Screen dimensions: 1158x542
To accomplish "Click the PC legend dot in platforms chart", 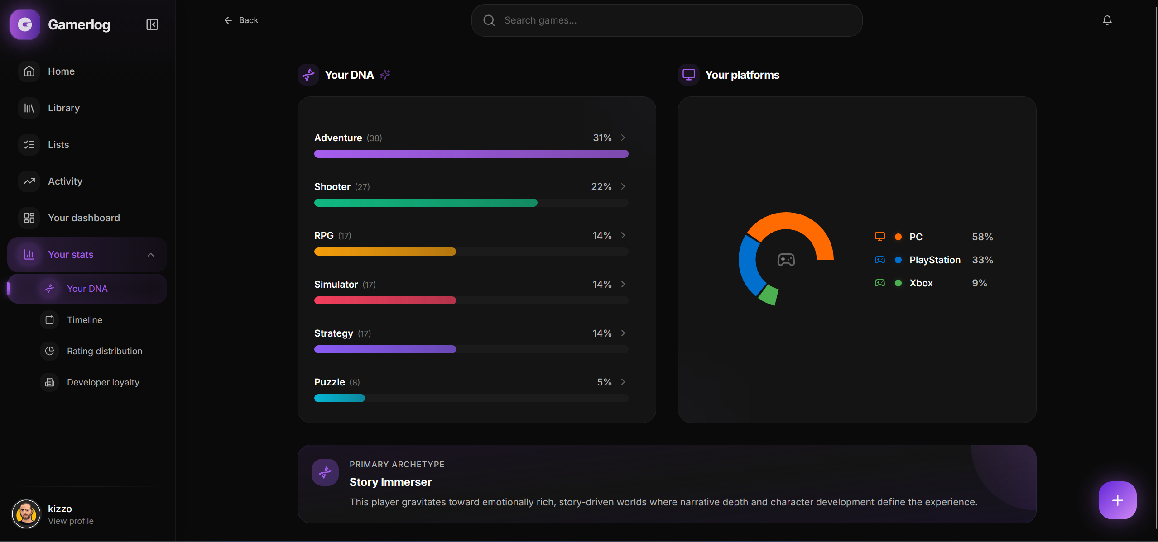I will coord(899,237).
